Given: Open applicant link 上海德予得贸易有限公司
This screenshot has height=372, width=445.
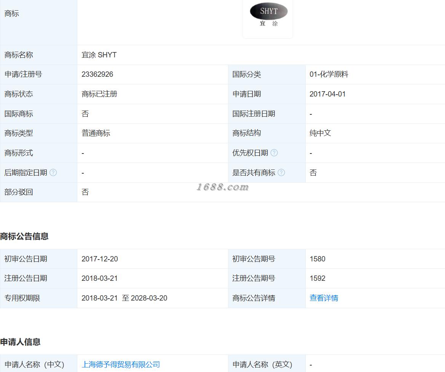Looking at the screenshot, I should pos(121,364).
